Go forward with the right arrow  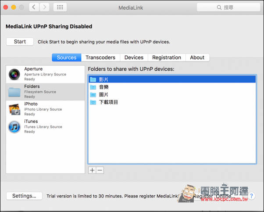(44, 7)
